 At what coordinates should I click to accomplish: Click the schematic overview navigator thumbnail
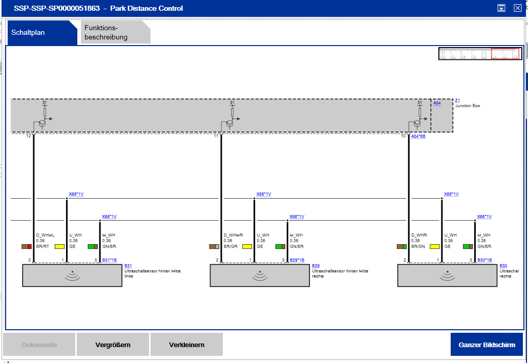[x=480, y=54]
